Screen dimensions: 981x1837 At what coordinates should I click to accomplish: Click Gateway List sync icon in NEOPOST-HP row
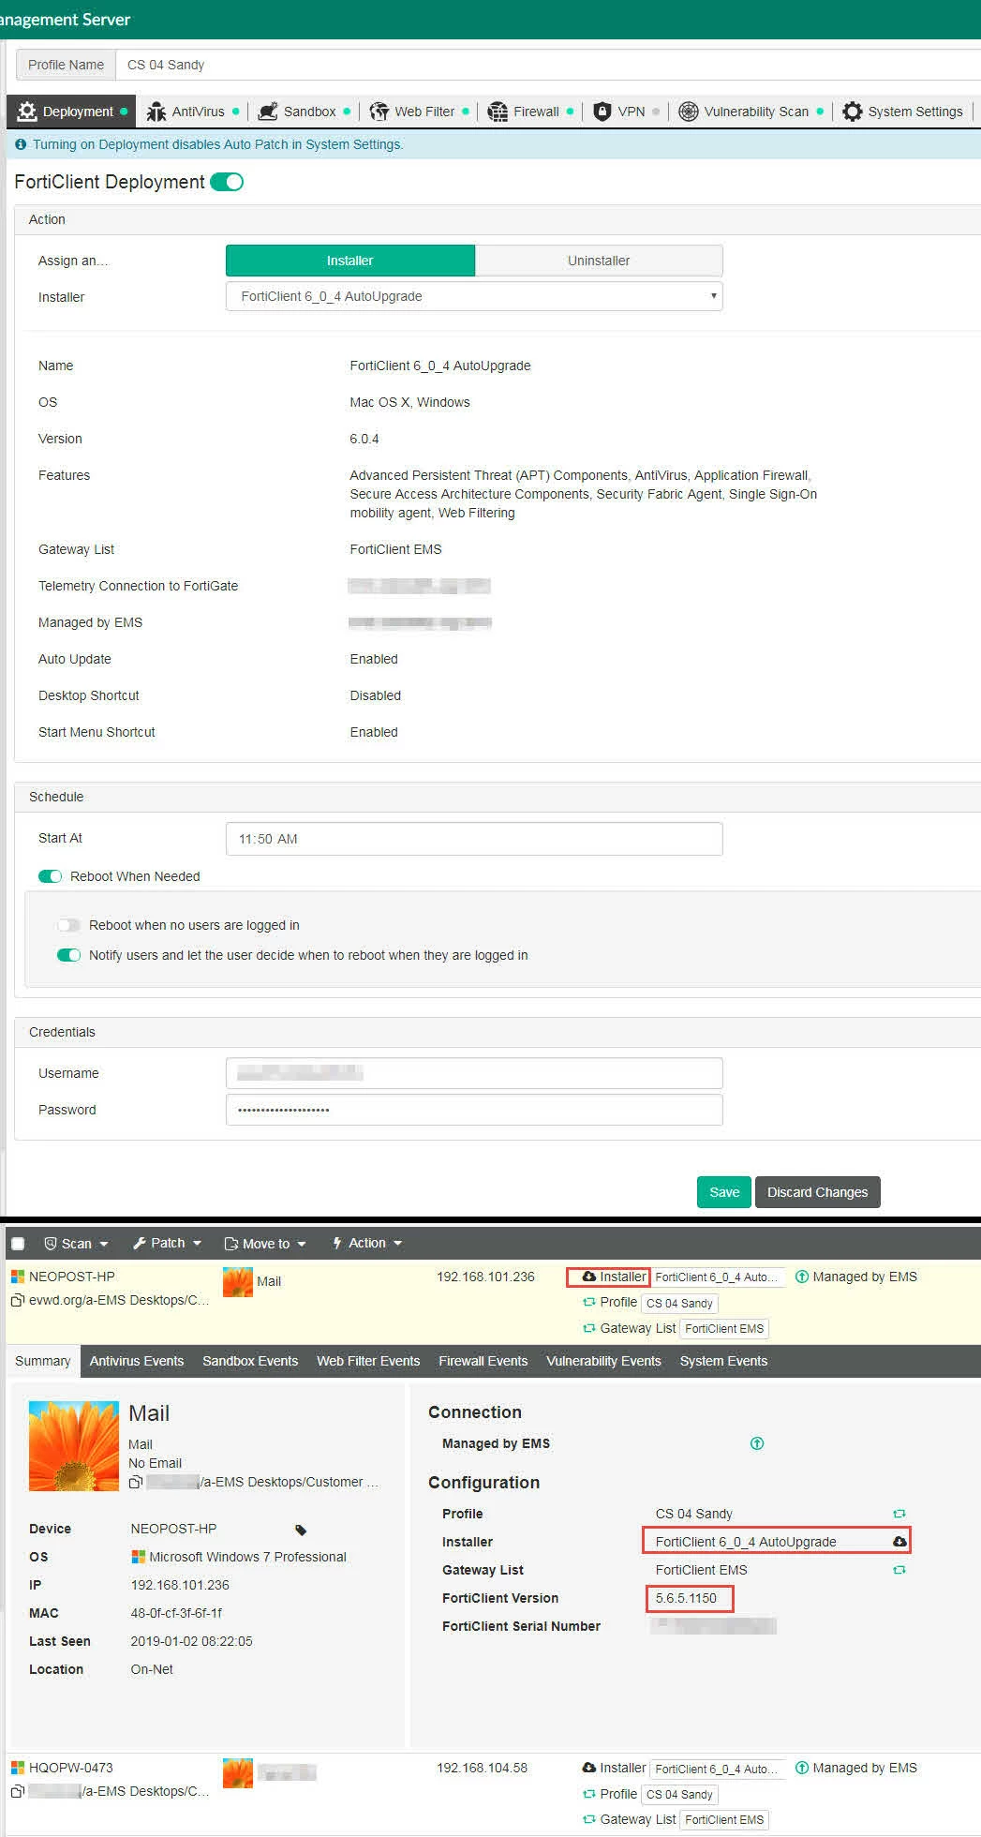click(x=589, y=1328)
